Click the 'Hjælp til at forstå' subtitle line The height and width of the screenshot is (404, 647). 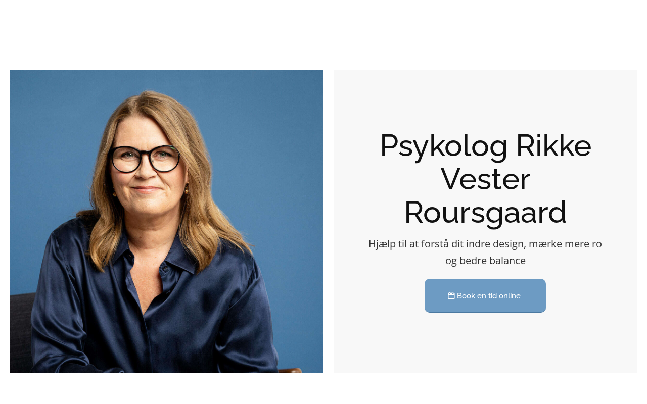pos(485,244)
